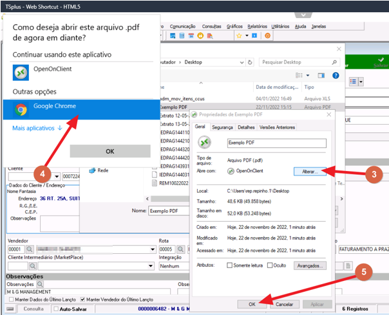Confirm app choice with the gray OK button

tap(110, 151)
